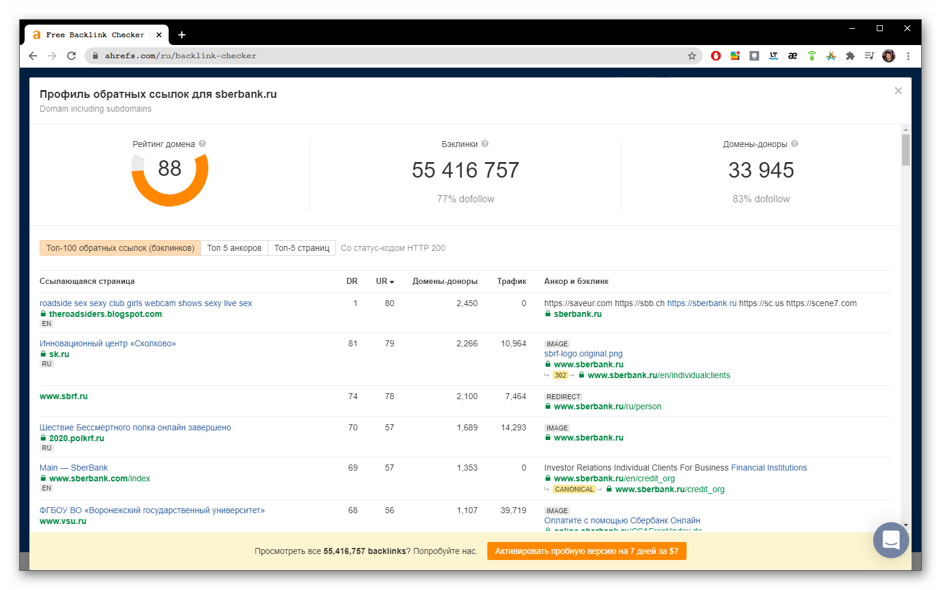Click the DR column header
941x590 pixels.
point(352,281)
